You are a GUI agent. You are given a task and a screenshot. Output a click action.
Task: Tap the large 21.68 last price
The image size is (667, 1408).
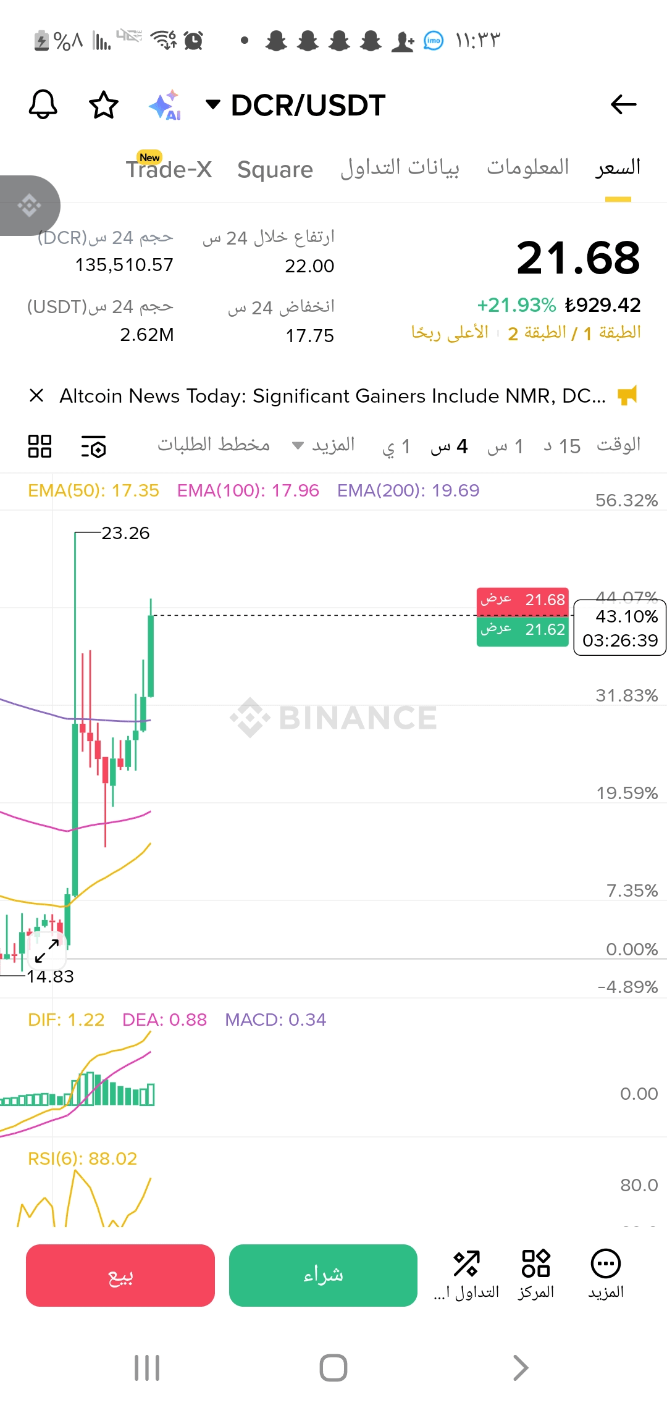(x=578, y=258)
